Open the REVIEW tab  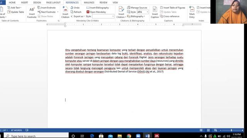(x=103, y=3)
